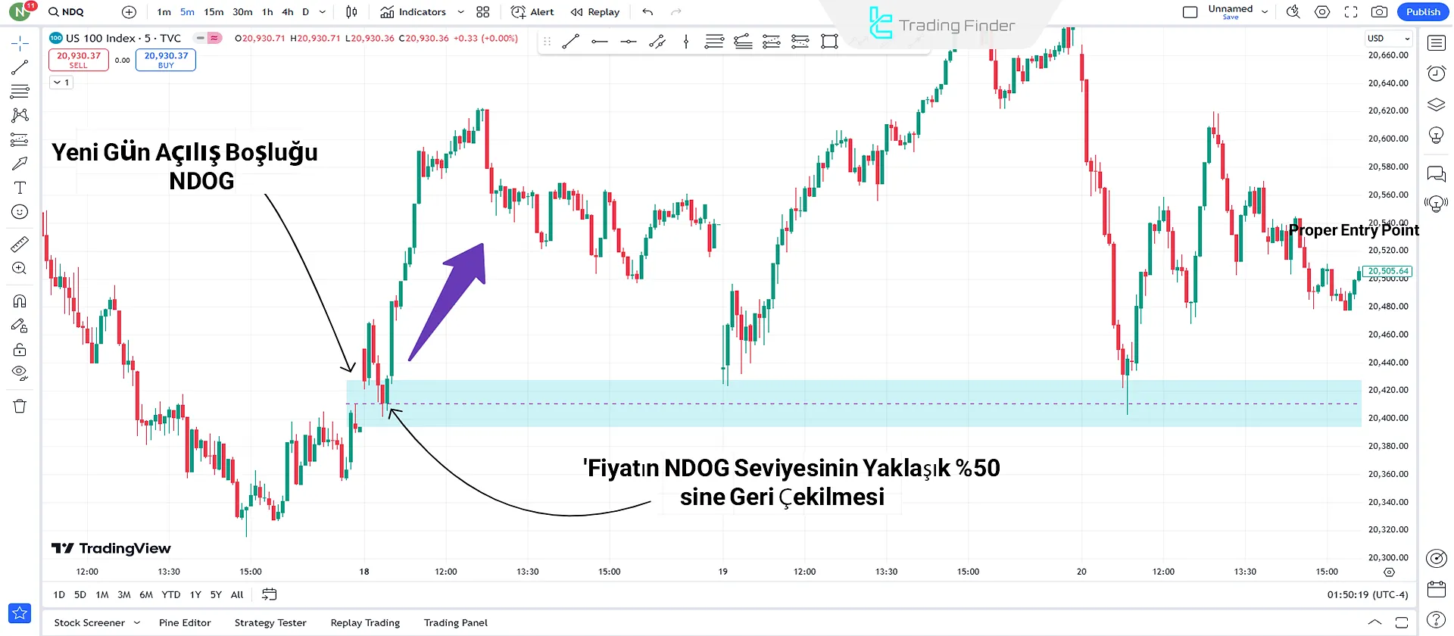Image resolution: width=1454 pixels, height=636 pixels.
Task: Expand the timeframe interval dropdown
Action: tap(323, 12)
